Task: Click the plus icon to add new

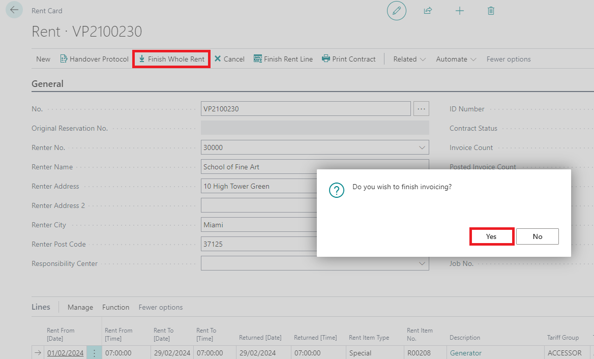Action: 460,11
